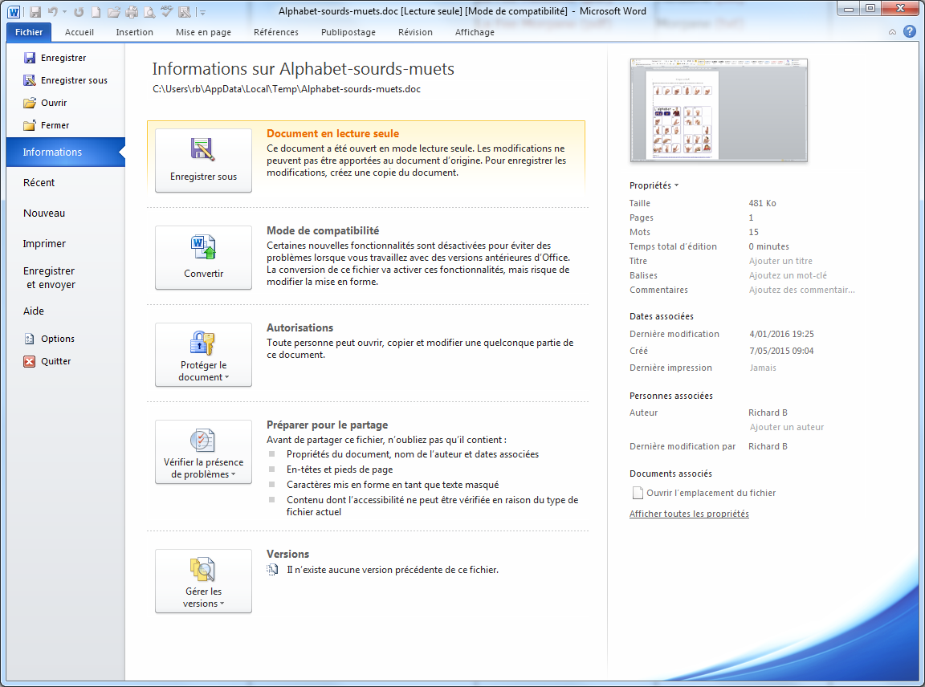Open the Undo history dropdown arrow

click(x=64, y=12)
